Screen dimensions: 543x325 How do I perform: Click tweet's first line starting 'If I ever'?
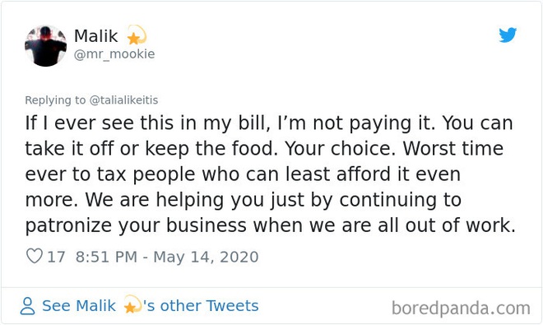click(269, 123)
